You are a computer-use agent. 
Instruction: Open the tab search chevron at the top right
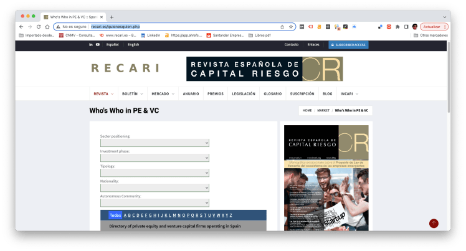click(445, 17)
